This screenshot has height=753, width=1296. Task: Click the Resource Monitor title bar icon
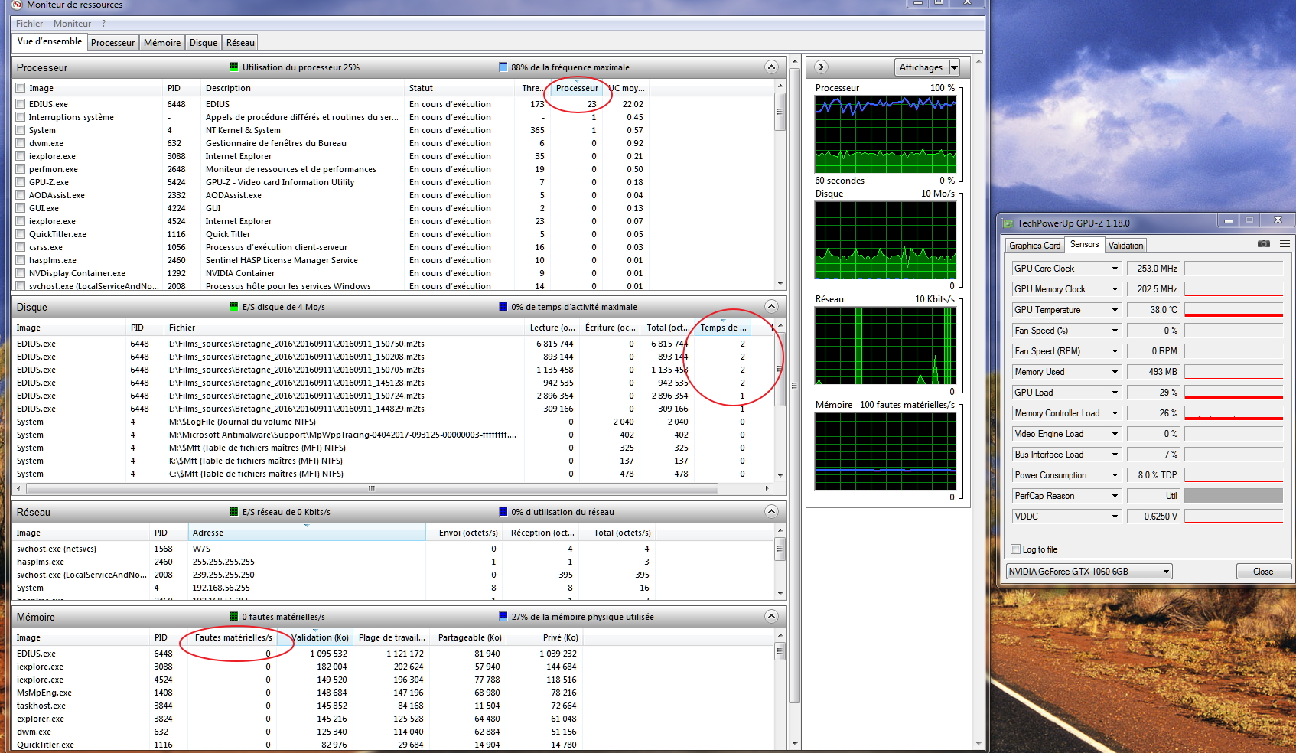coord(17,5)
